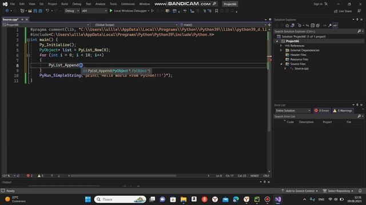Click Select Repository in status bar

[338, 191]
